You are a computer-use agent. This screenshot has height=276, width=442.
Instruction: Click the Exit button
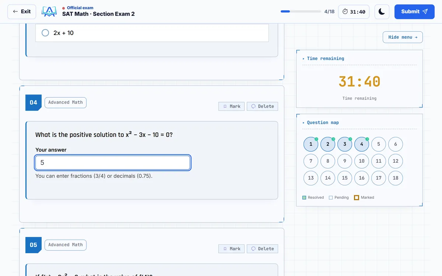click(22, 12)
